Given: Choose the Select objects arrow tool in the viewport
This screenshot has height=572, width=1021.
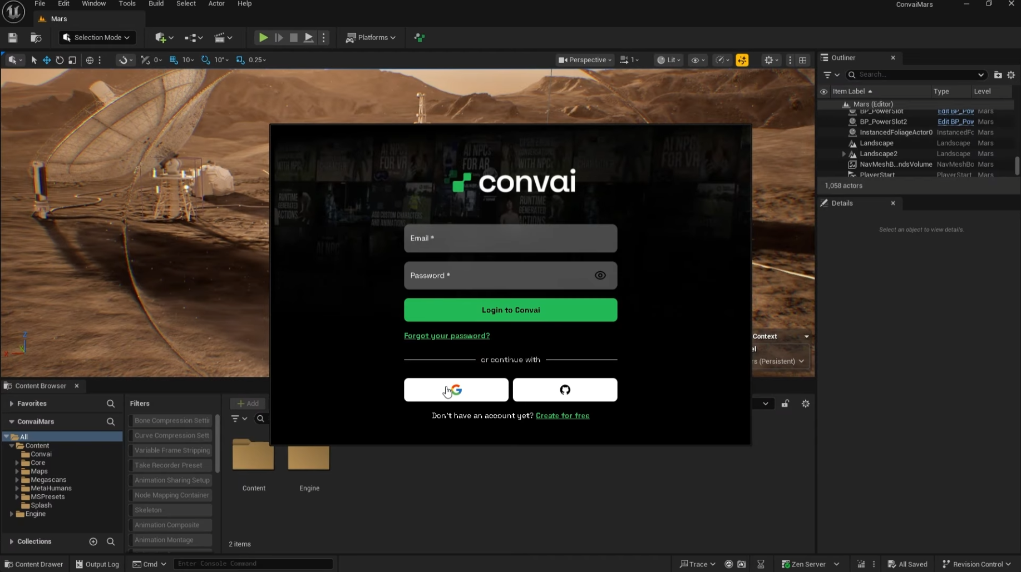Looking at the screenshot, I should (x=34, y=60).
